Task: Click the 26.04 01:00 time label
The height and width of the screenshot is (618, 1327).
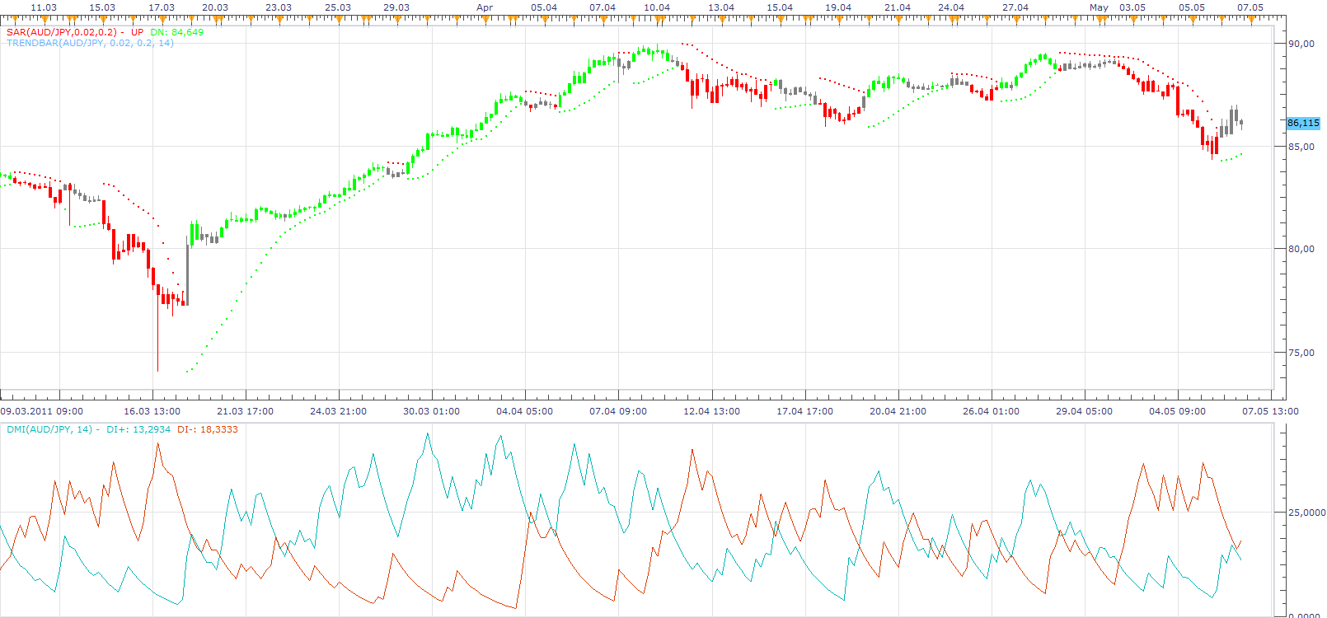Action: click(991, 411)
